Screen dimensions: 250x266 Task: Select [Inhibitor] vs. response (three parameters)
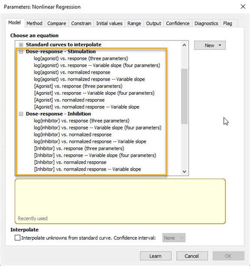coord(79,149)
